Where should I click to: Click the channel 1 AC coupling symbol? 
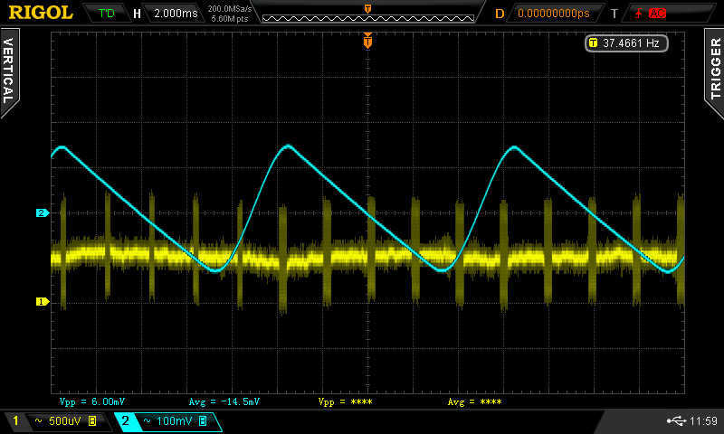(x=38, y=421)
